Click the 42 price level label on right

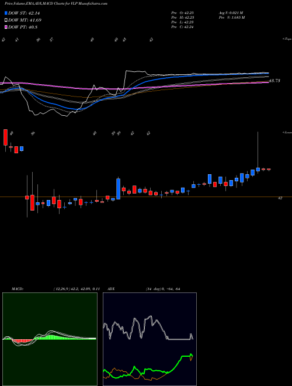[x=280, y=198]
